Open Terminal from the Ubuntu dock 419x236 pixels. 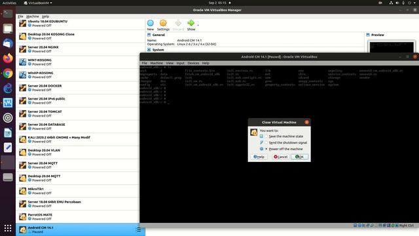[8, 13]
